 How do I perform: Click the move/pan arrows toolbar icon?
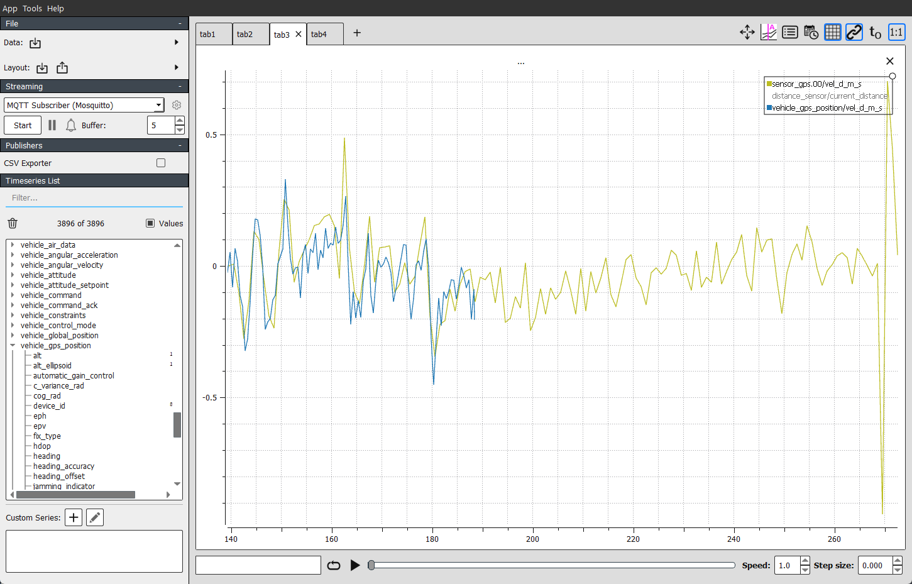point(747,32)
